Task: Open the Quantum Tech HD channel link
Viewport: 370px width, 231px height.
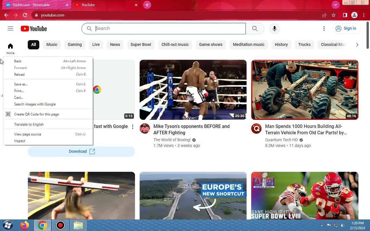Action: coord(281,140)
